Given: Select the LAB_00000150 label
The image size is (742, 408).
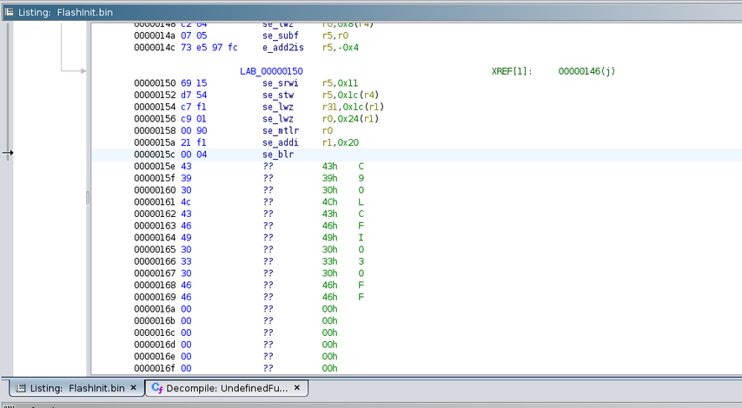Looking at the screenshot, I should pos(271,71).
